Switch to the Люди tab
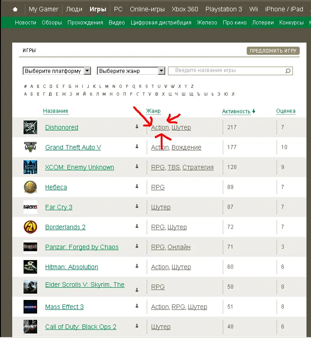Viewport: 311px width, 338px height. click(74, 9)
